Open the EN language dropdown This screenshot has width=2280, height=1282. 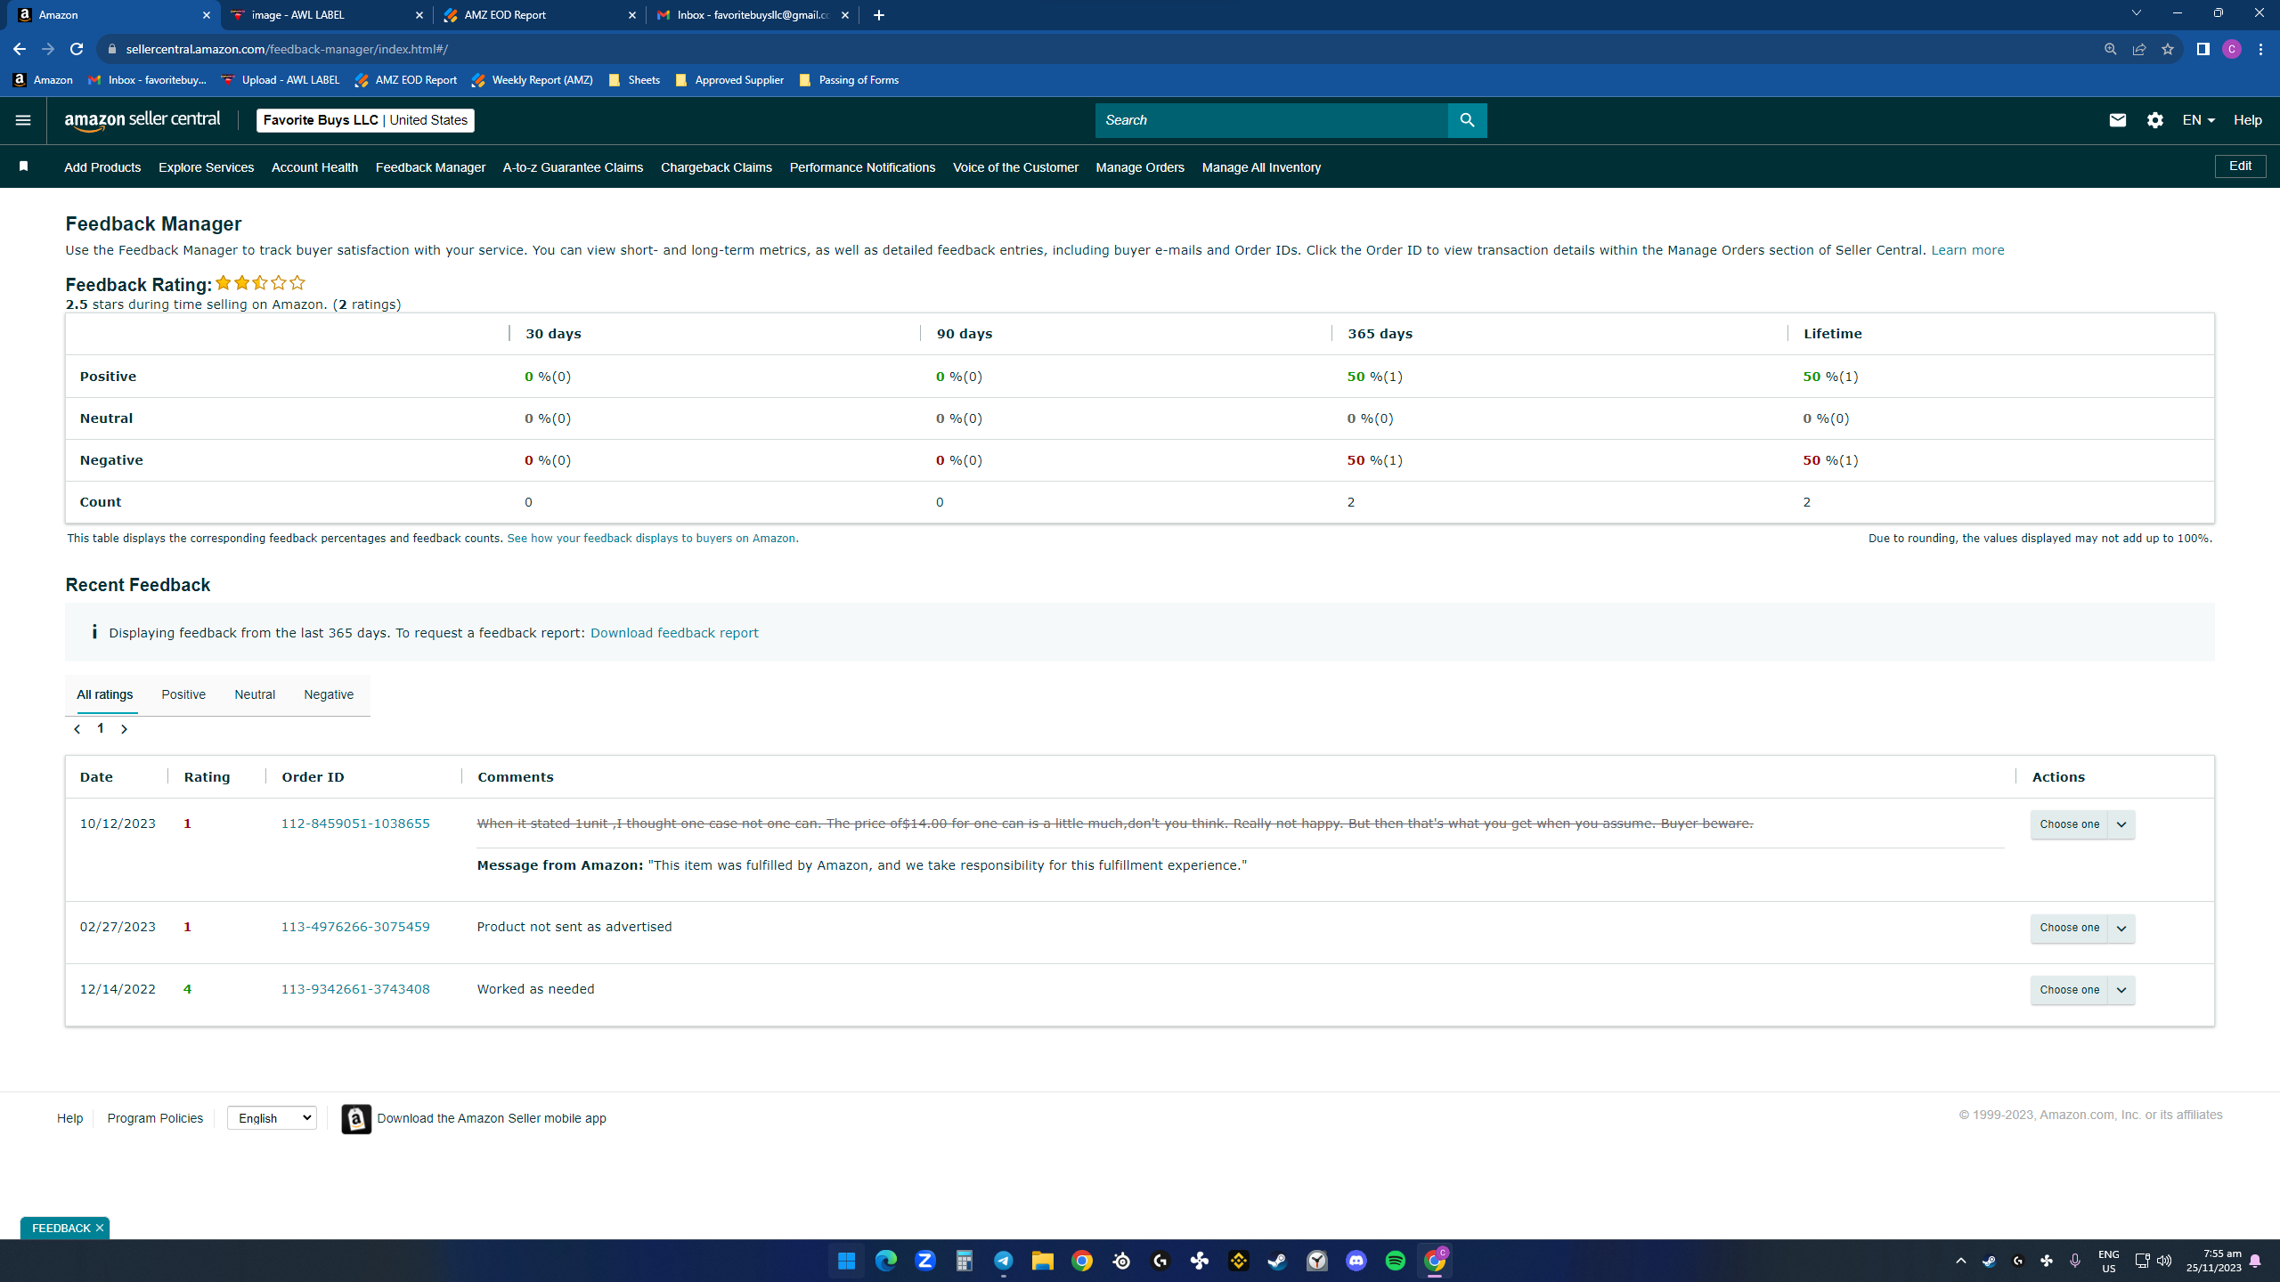click(x=2198, y=120)
